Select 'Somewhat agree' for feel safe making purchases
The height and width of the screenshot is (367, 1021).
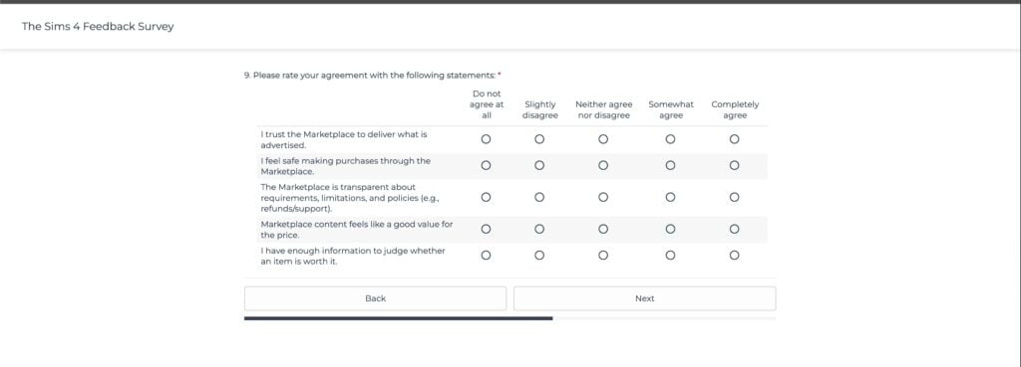pyautogui.click(x=670, y=166)
